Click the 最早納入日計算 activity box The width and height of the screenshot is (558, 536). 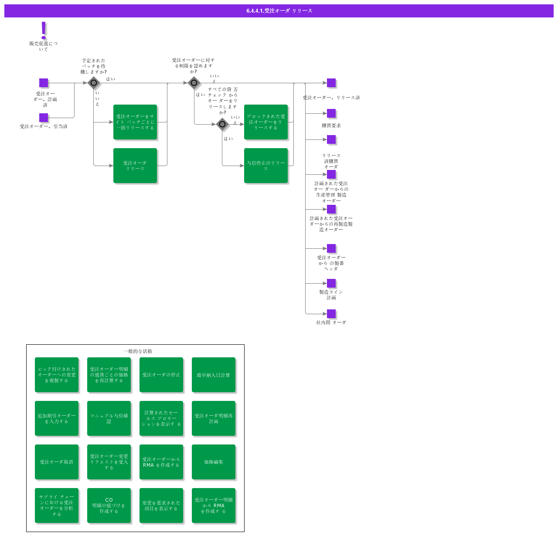click(214, 375)
